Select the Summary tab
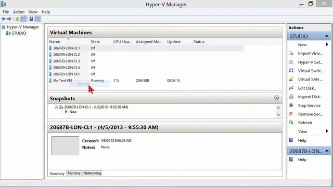 tap(57, 173)
